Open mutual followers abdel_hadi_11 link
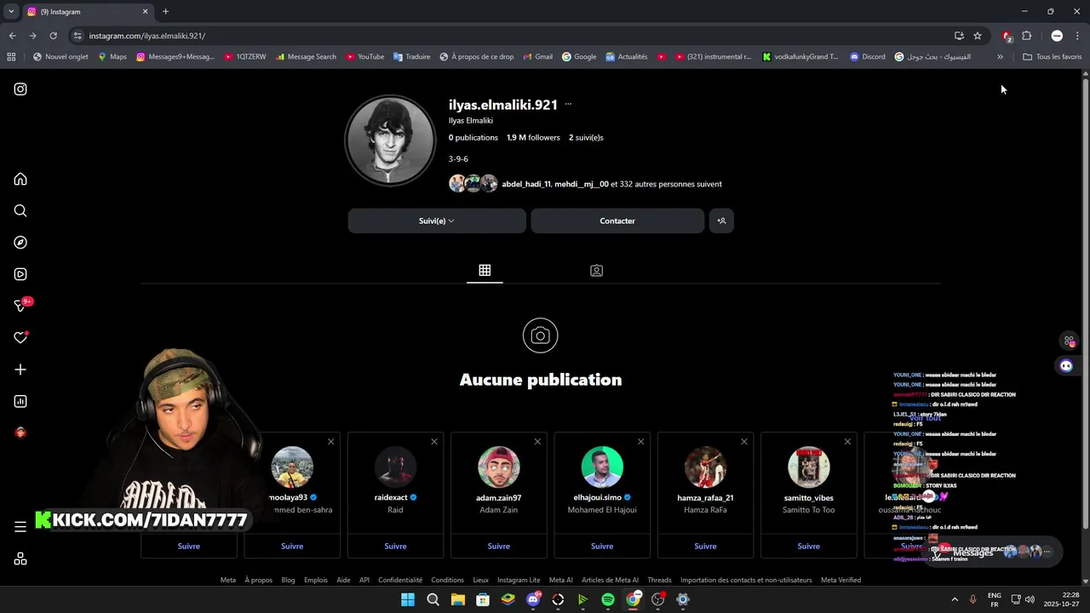This screenshot has width=1090, height=613. point(526,184)
